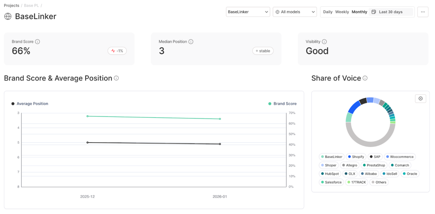Viewport: 435px width, 214px height.
Task: Click Brand Score data point at 2026-01
Action: [220, 119]
